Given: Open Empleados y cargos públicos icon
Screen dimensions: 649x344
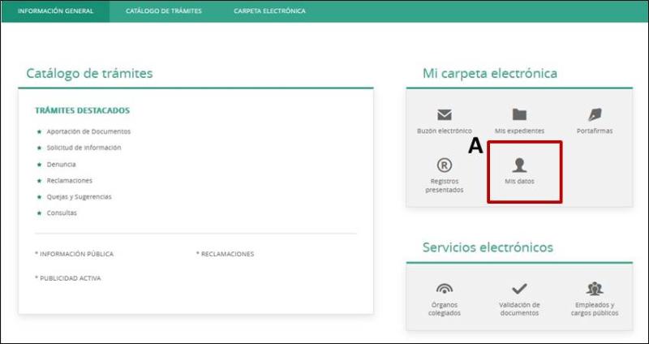Looking at the screenshot, I should click(594, 289).
